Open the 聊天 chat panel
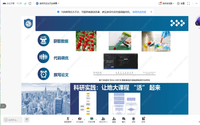This screenshot has width=200, height=125. click(x=124, y=120)
